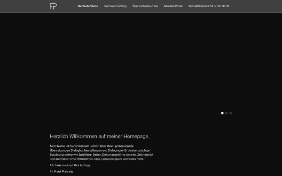Open the Startseite/Home menu item
This screenshot has height=176, width=282.
88,6
